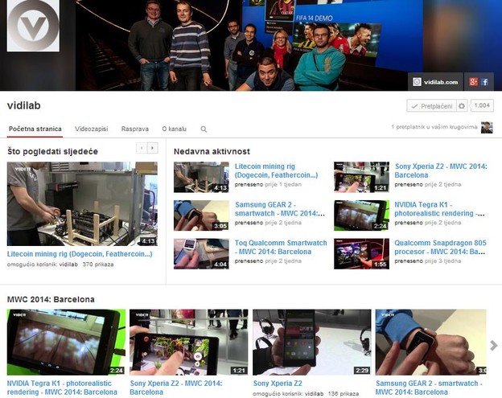Open Samsung GEAR 2 smartwatch link in recent activity
The width and height of the screenshot is (502, 398).
pos(279,209)
